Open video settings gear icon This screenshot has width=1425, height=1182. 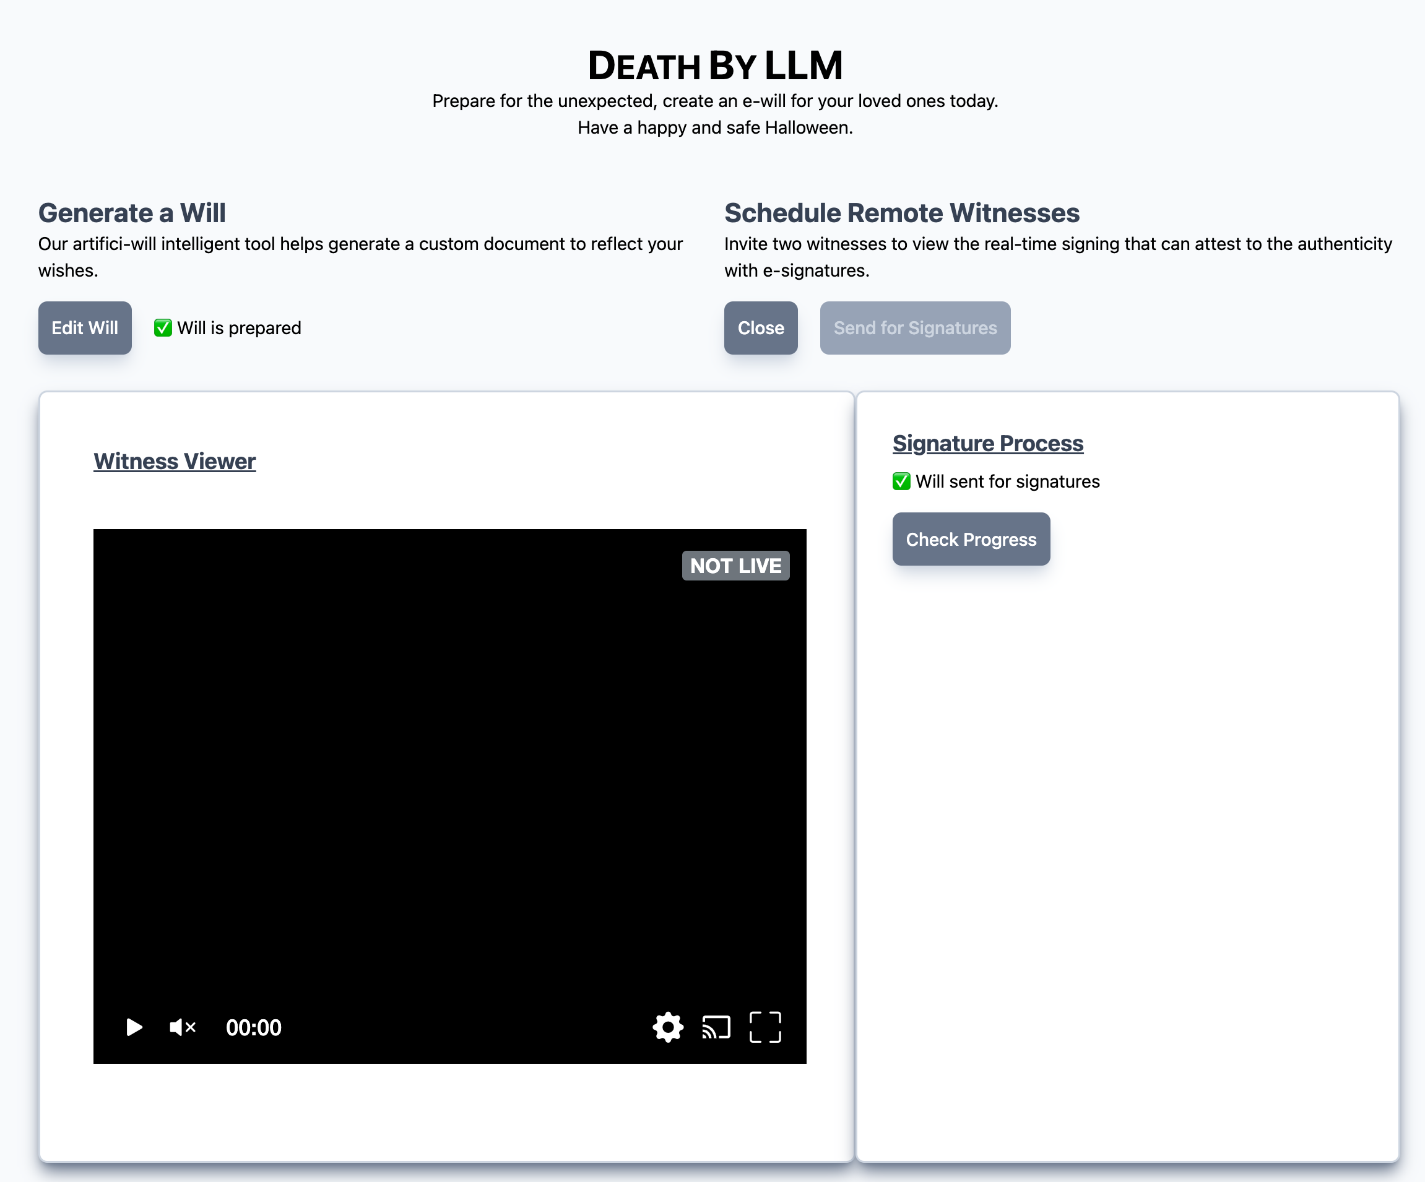click(x=668, y=1027)
